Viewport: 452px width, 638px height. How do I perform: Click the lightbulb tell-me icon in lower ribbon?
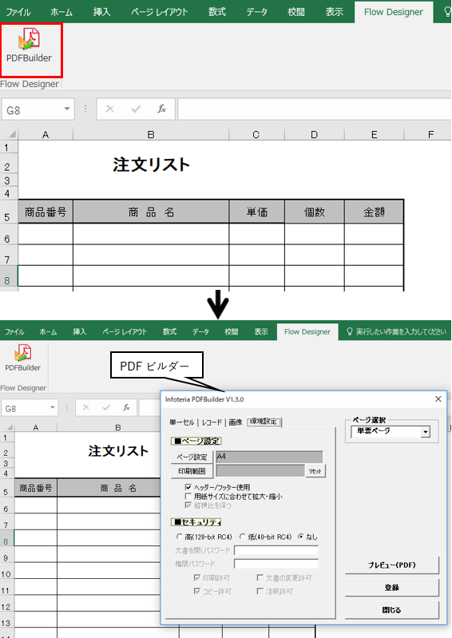349,331
